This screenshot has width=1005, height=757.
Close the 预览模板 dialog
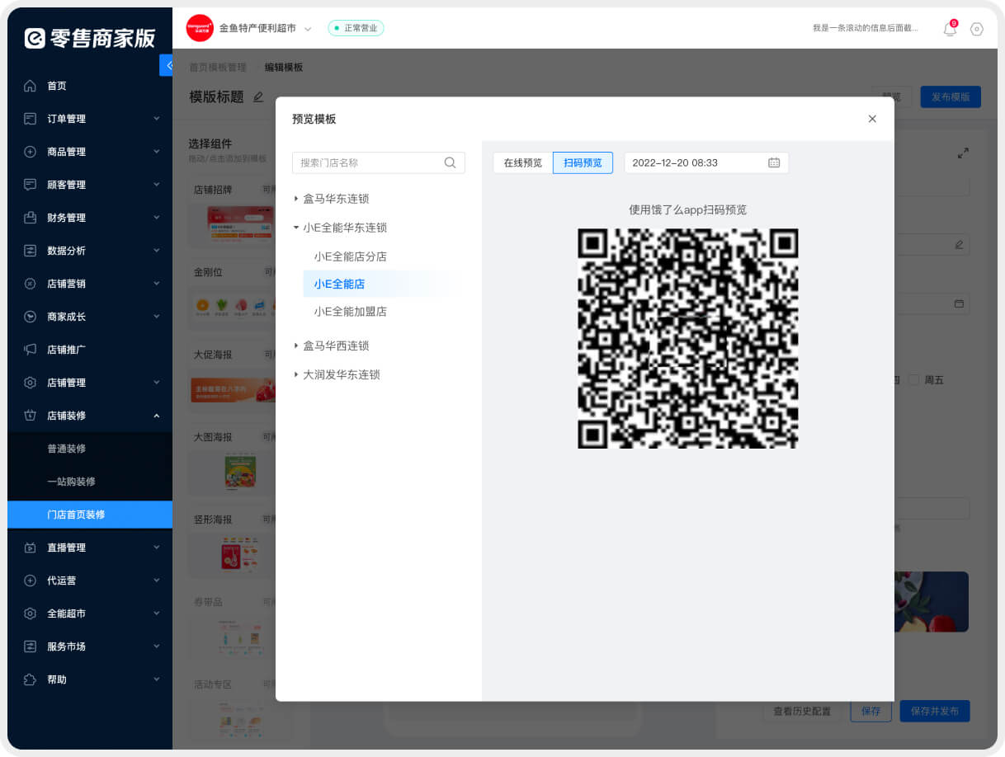click(x=872, y=119)
